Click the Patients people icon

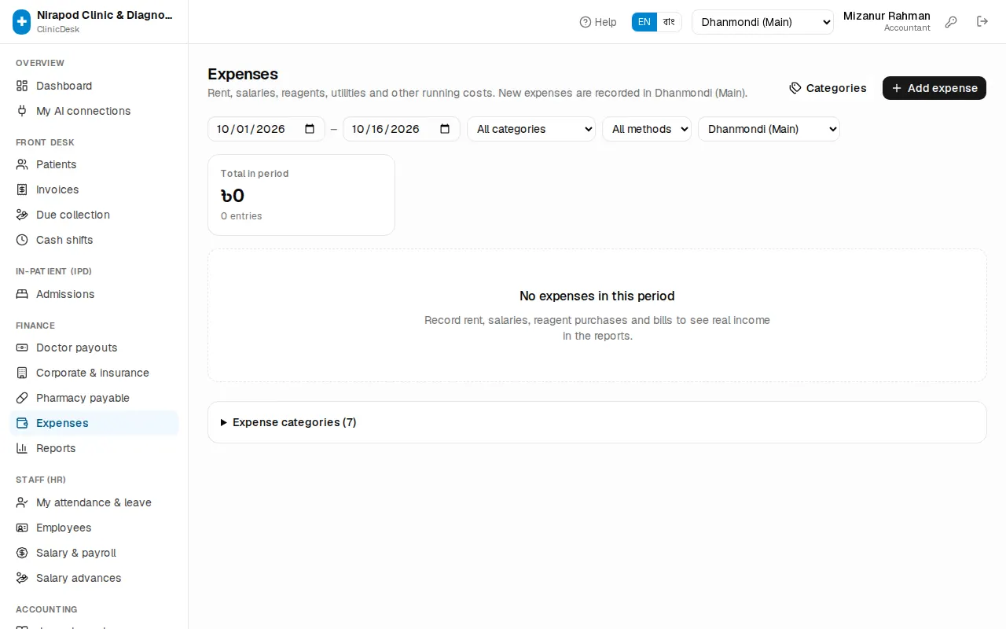[x=22, y=164]
